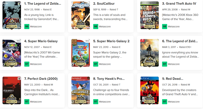203x109 pixels.
Task: Click the 97 score badge for Super Mario Galaxy 2
Action: point(96,64)
